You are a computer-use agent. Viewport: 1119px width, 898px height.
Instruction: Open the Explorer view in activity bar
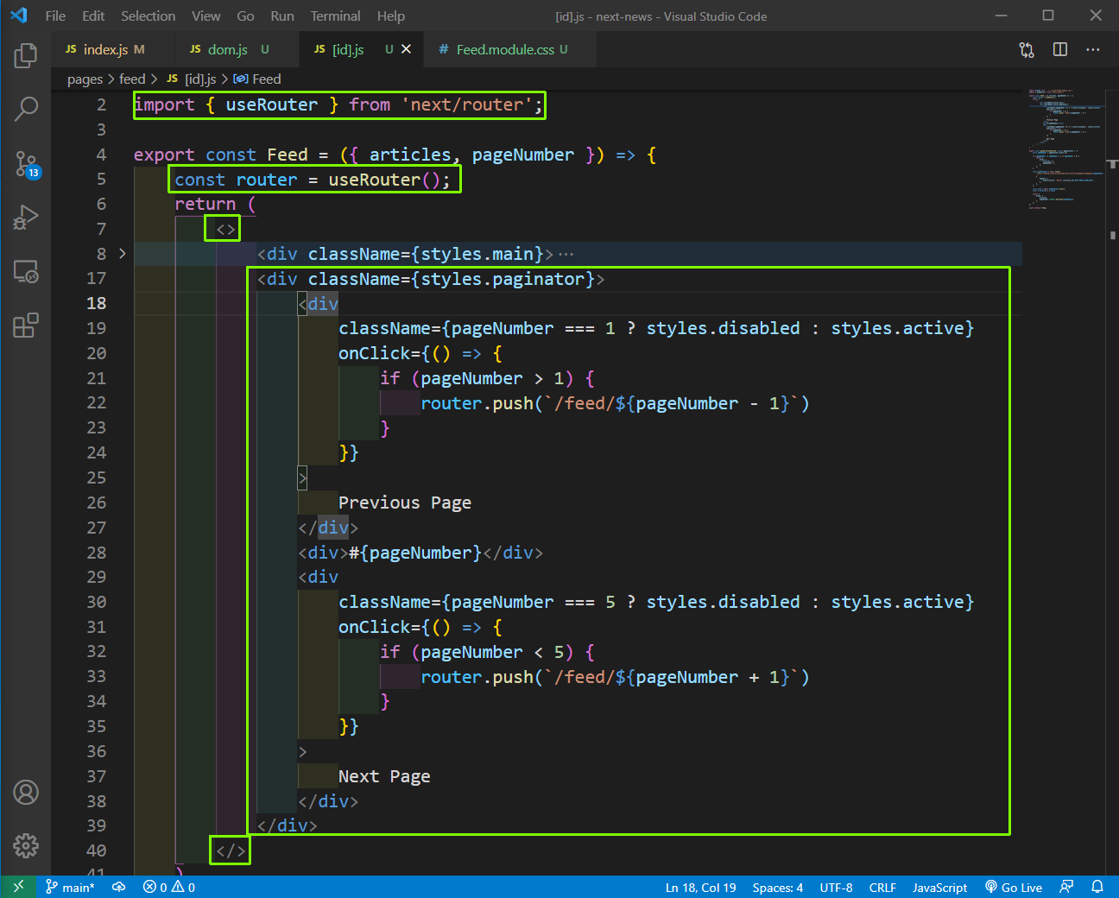click(26, 56)
